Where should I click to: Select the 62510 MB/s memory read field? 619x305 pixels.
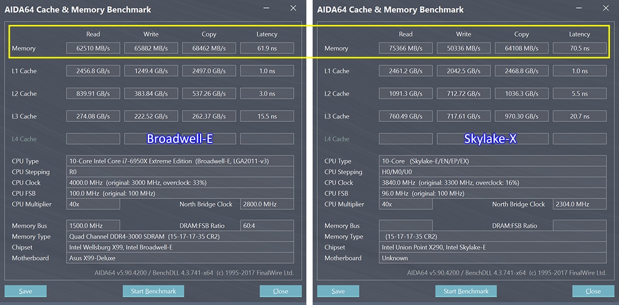pyautogui.click(x=93, y=48)
